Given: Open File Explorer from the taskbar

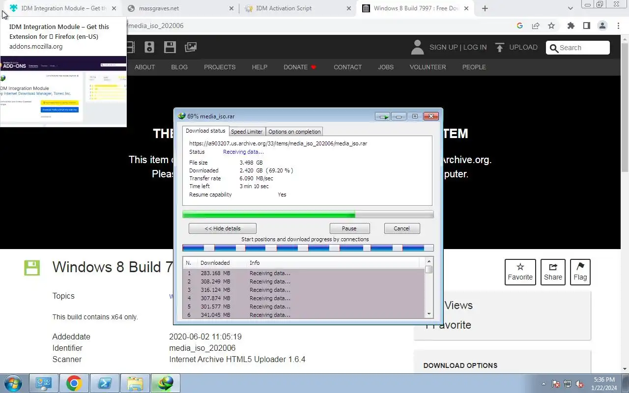Looking at the screenshot, I should point(135,383).
